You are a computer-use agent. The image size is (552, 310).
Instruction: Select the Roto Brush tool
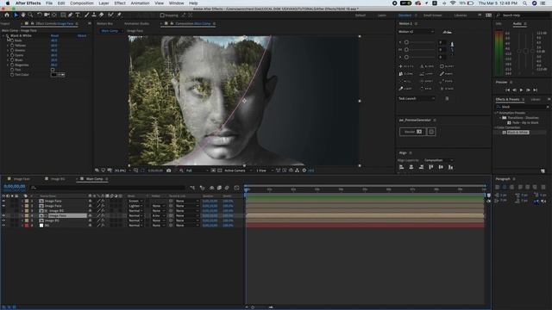110,15
